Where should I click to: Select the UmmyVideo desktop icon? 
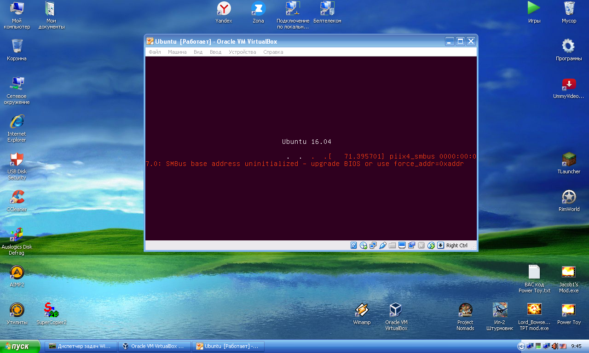pos(569,88)
